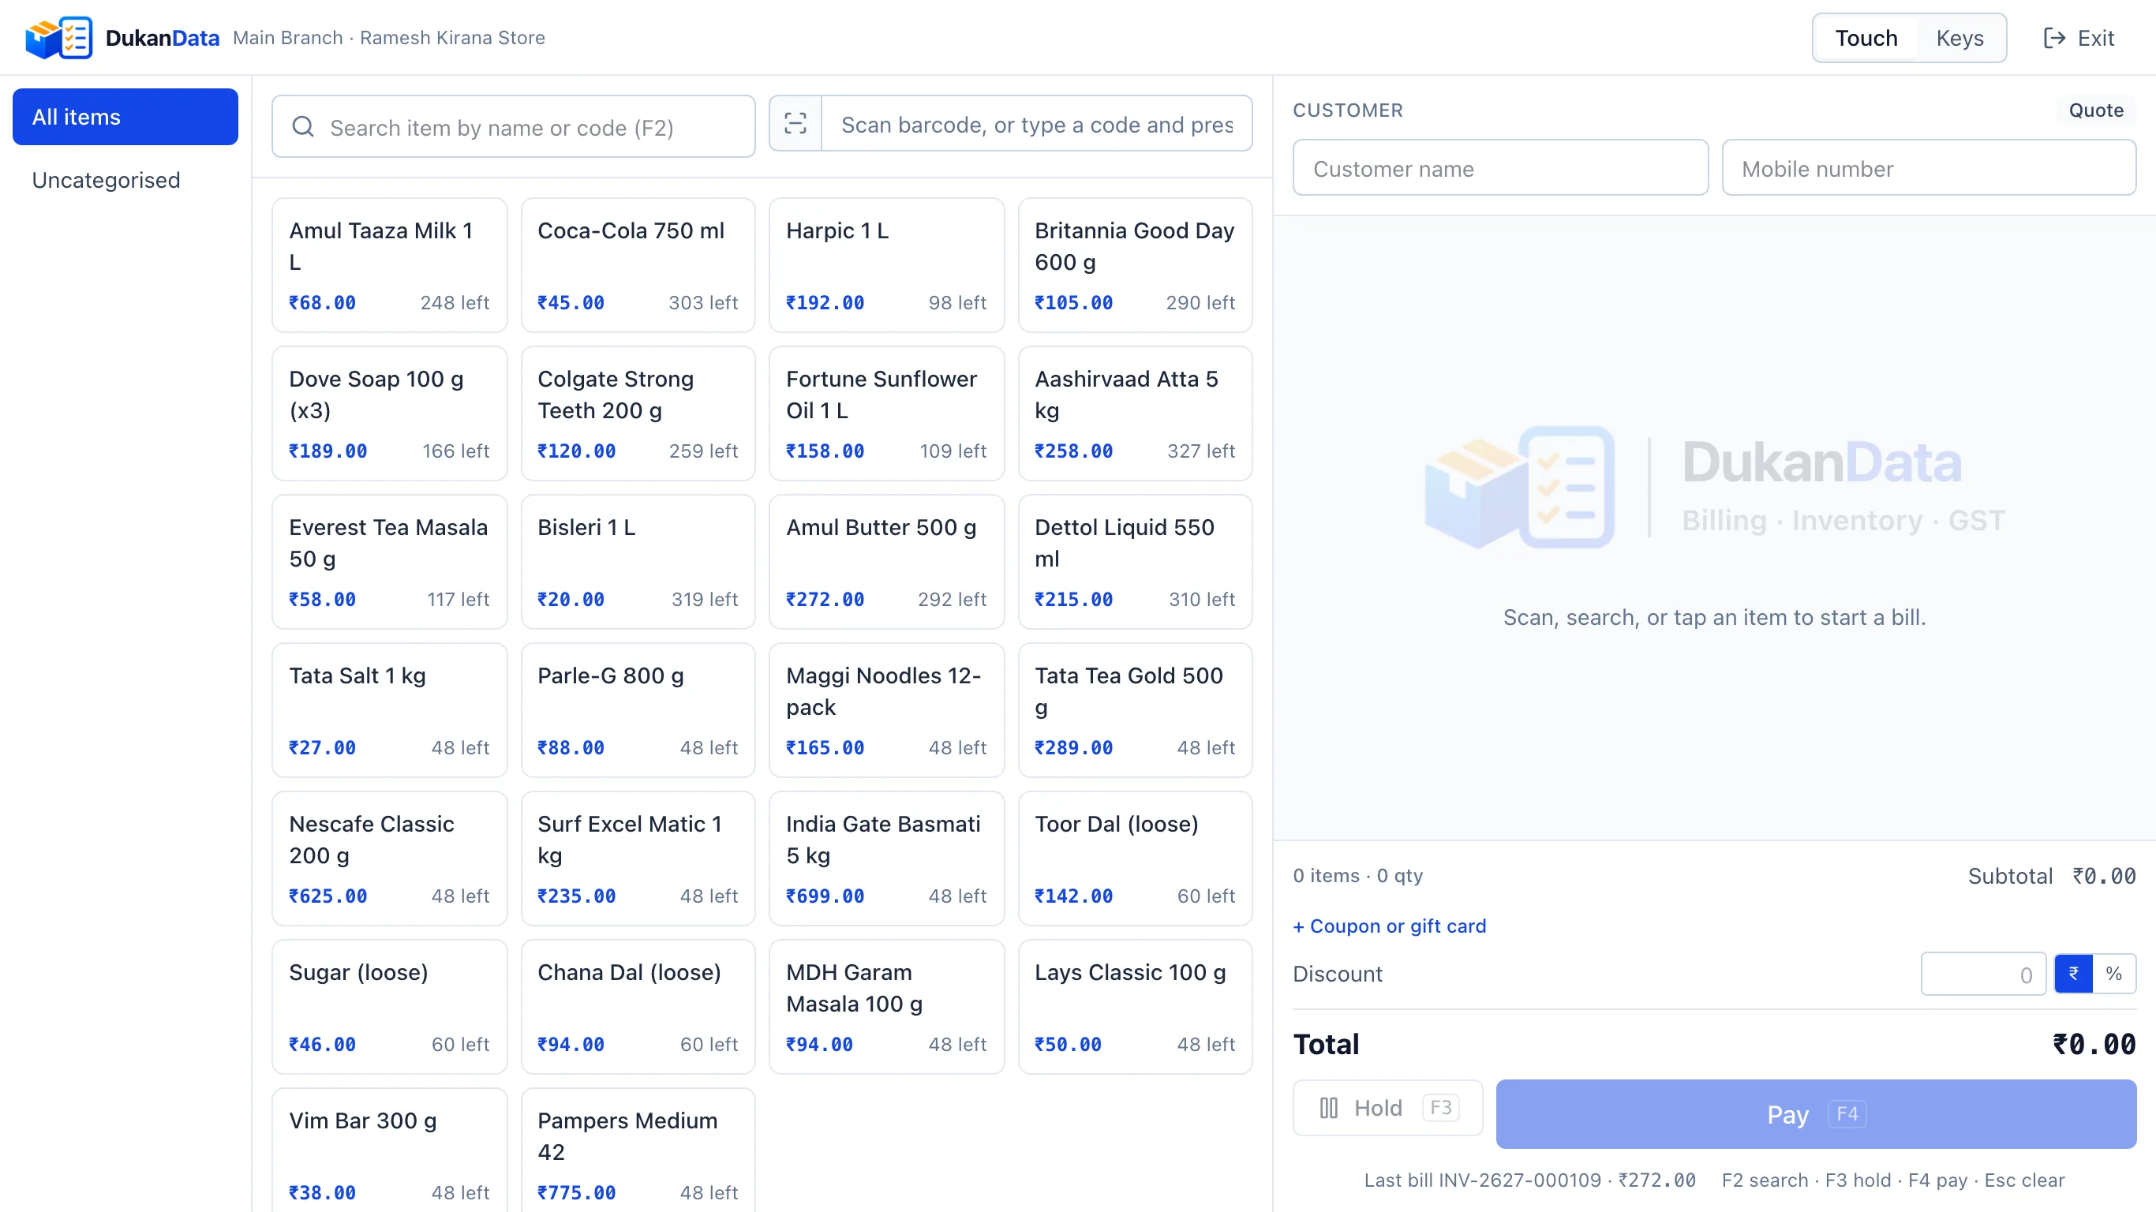
Task: Add Tata Salt 1 kg to bill
Action: click(x=390, y=710)
